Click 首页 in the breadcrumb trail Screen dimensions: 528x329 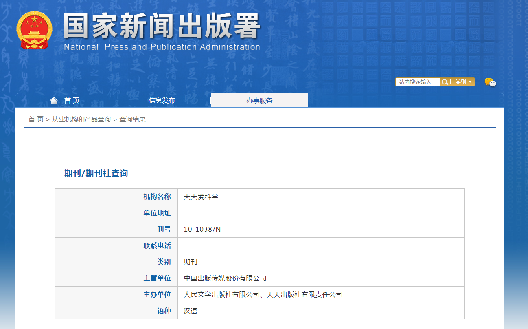point(36,119)
